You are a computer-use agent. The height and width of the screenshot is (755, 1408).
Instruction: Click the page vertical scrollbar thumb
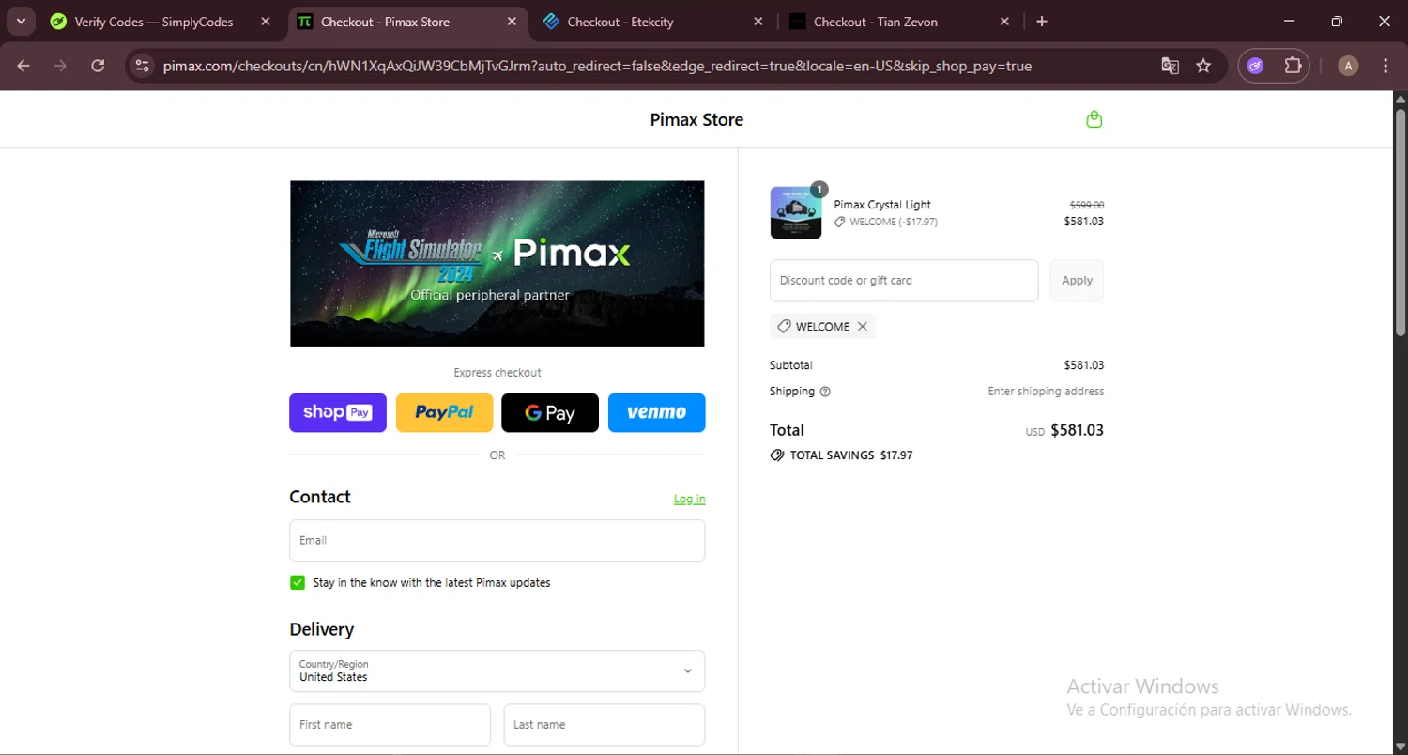(1400, 221)
